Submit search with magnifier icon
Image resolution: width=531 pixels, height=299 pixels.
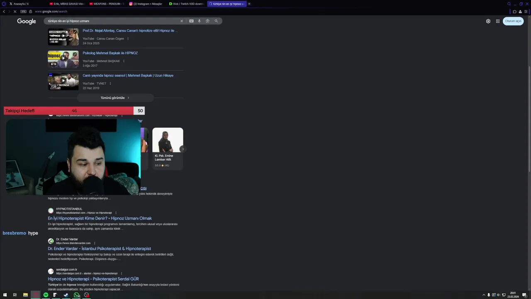click(216, 21)
